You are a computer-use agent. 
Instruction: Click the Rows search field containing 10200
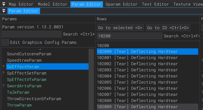[129, 36]
